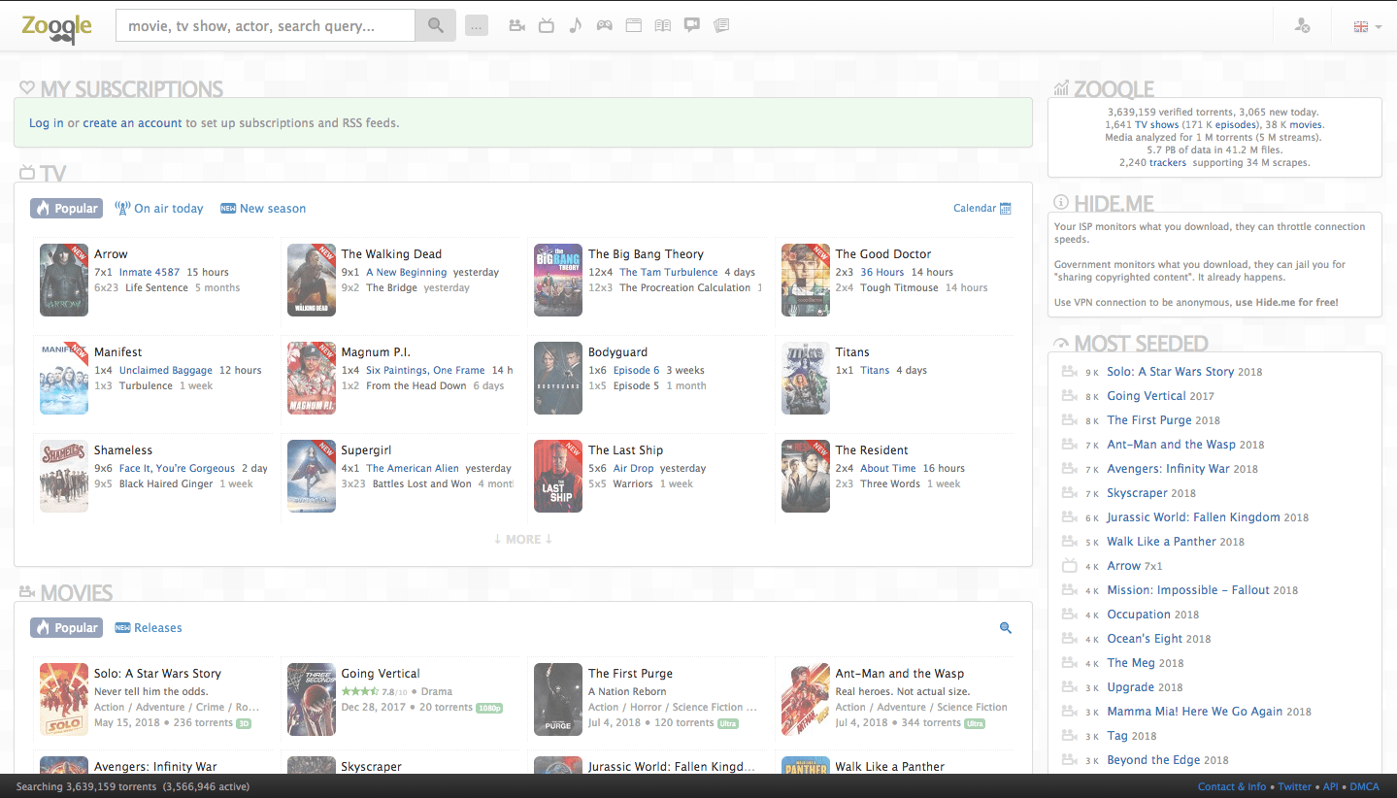
Task: Open the applications window category icon
Action: (x=634, y=25)
